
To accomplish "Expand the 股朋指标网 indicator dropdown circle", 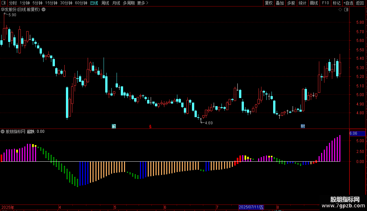I will click(x=3, y=131).
